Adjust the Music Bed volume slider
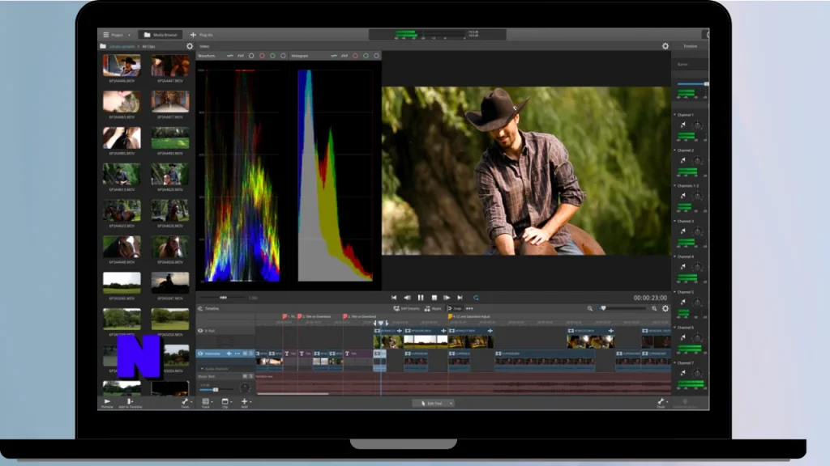The width and height of the screenshot is (830, 466). [x=216, y=389]
